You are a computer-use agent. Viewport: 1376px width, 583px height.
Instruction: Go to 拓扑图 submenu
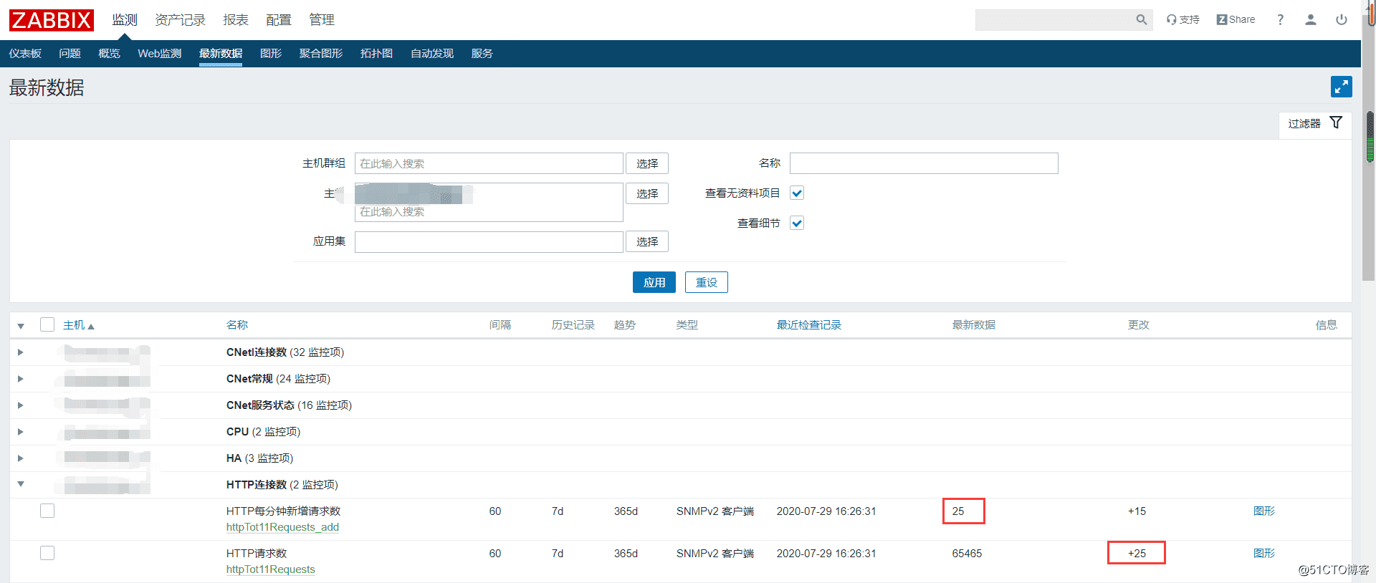376,54
